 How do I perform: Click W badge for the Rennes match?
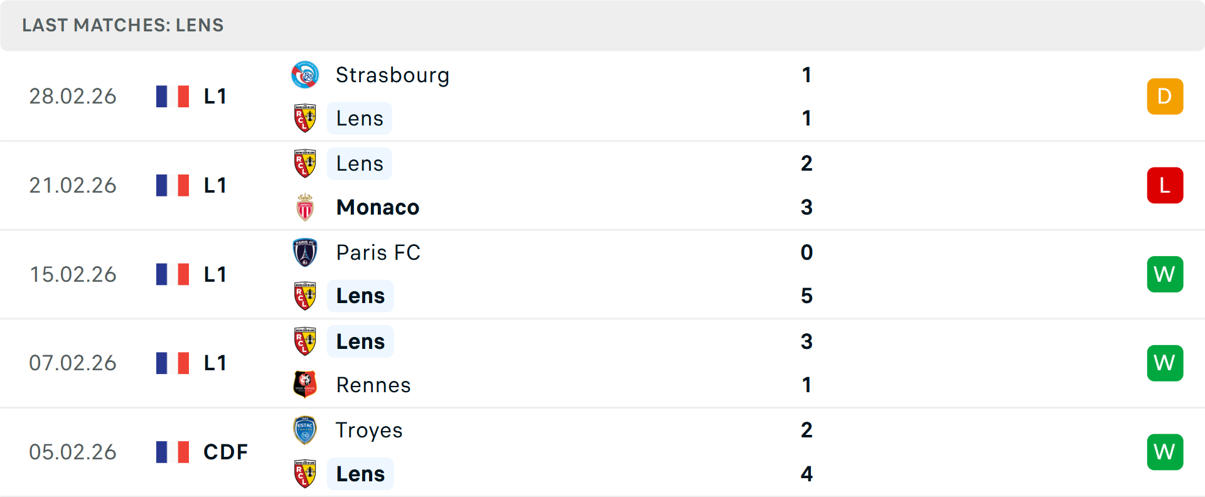pyautogui.click(x=1165, y=363)
